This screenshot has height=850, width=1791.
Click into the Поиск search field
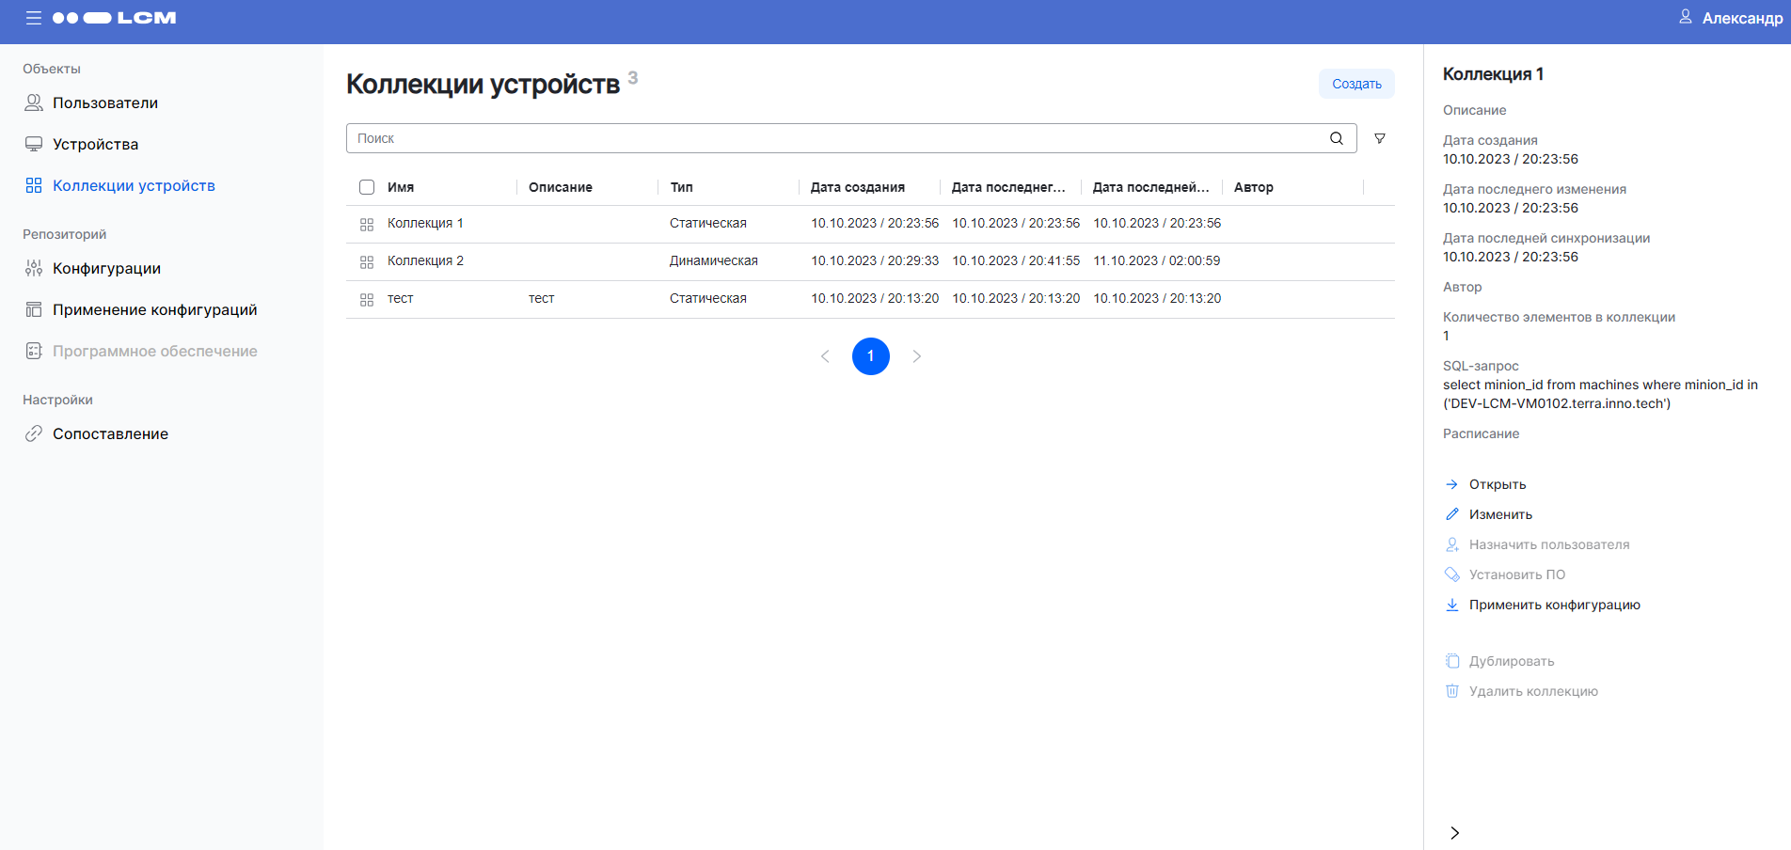[837, 138]
